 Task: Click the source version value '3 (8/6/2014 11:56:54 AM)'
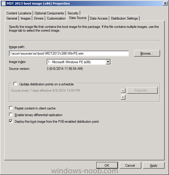tap(65, 68)
